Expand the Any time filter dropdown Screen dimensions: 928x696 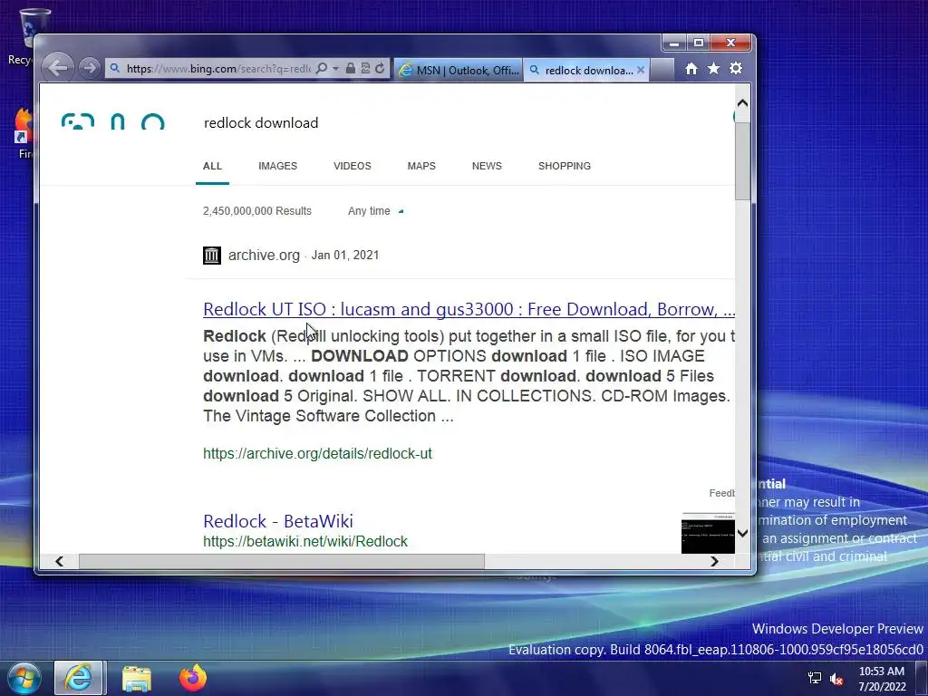coord(375,210)
